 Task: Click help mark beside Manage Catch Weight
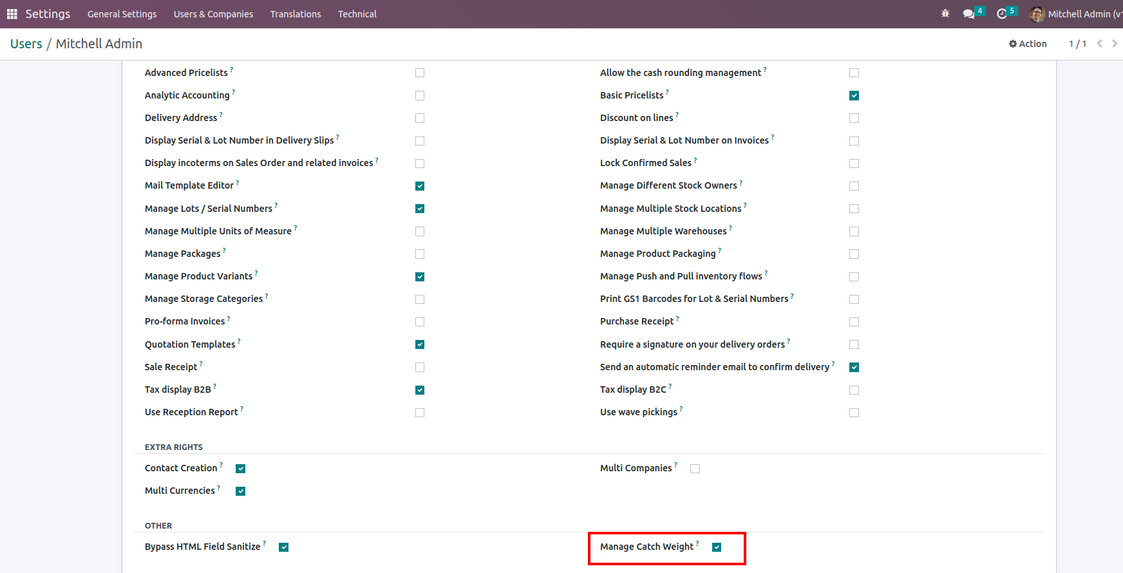[697, 543]
